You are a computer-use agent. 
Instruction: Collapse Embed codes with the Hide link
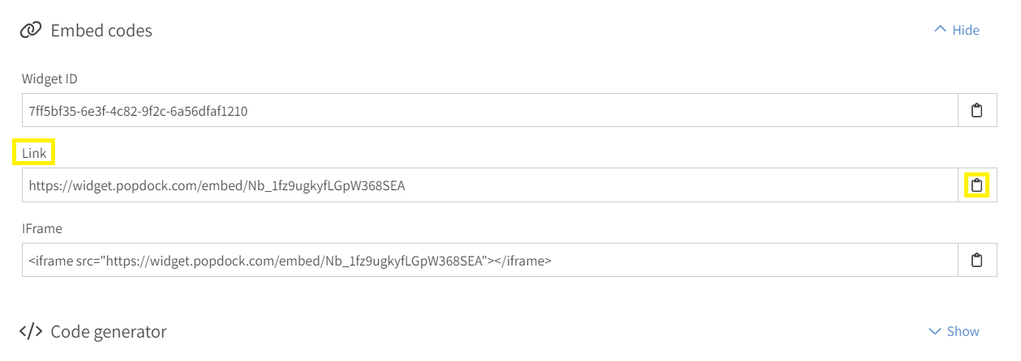coord(966,30)
